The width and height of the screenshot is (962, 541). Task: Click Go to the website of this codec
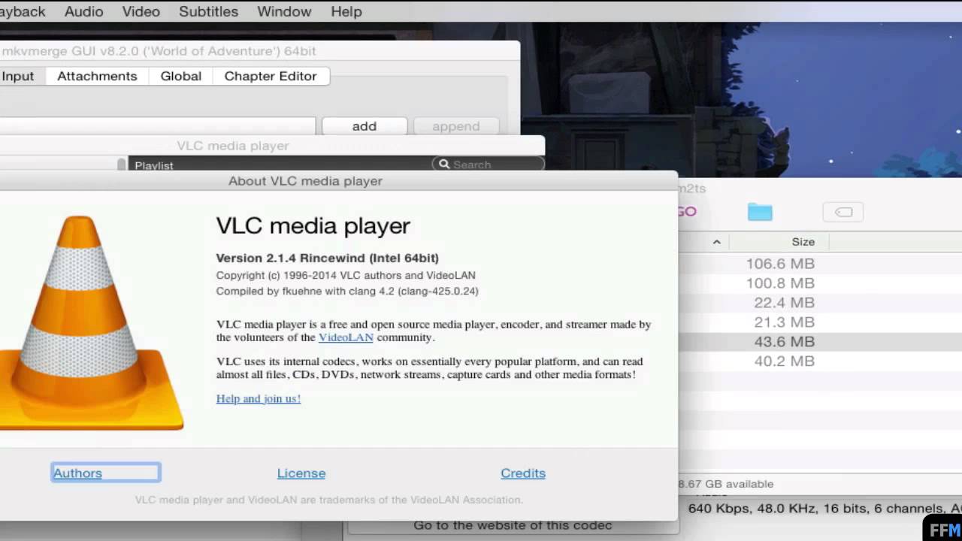(513, 525)
